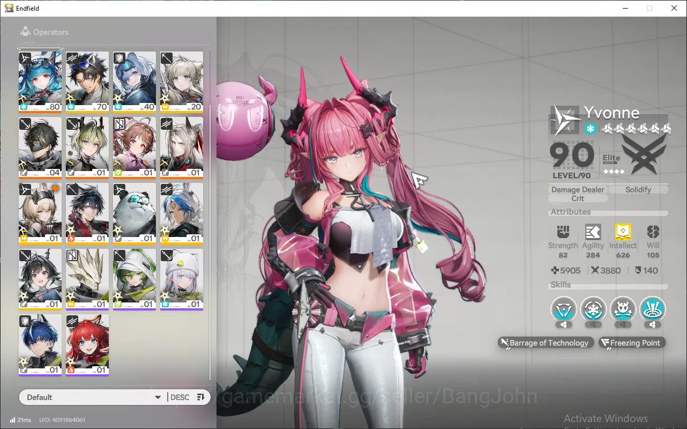Click the Crit tag
Viewport: 687px width, 429px height.
coord(578,198)
